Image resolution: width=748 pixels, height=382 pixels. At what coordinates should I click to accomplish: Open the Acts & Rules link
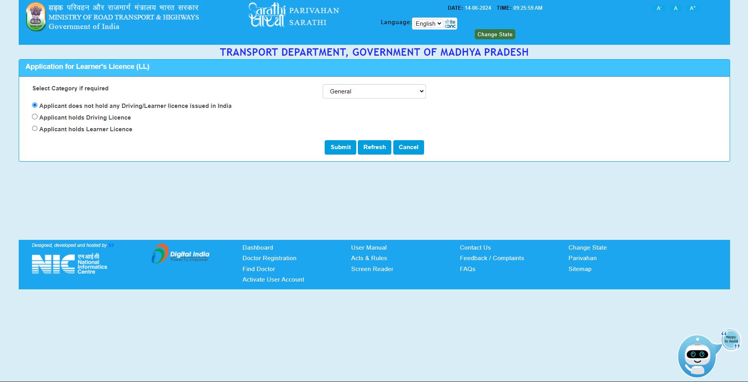click(369, 258)
